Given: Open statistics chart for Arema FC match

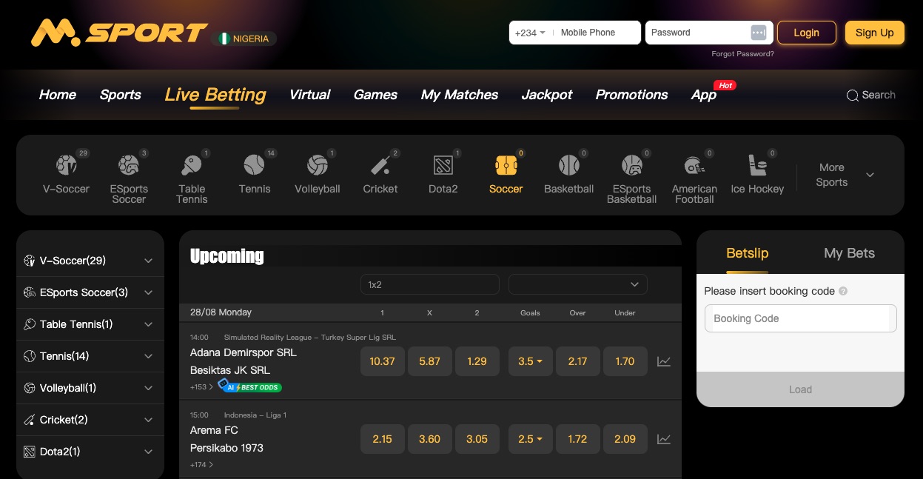Looking at the screenshot, I should coord(664,439).
